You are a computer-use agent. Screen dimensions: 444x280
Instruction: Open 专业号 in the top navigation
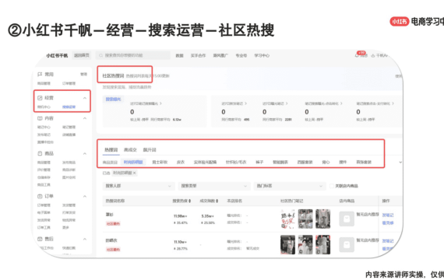pos(241,55)
